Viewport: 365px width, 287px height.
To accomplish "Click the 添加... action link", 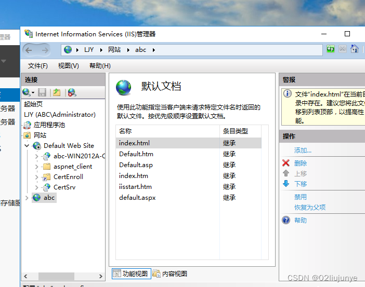I will [x=303, y=151].
